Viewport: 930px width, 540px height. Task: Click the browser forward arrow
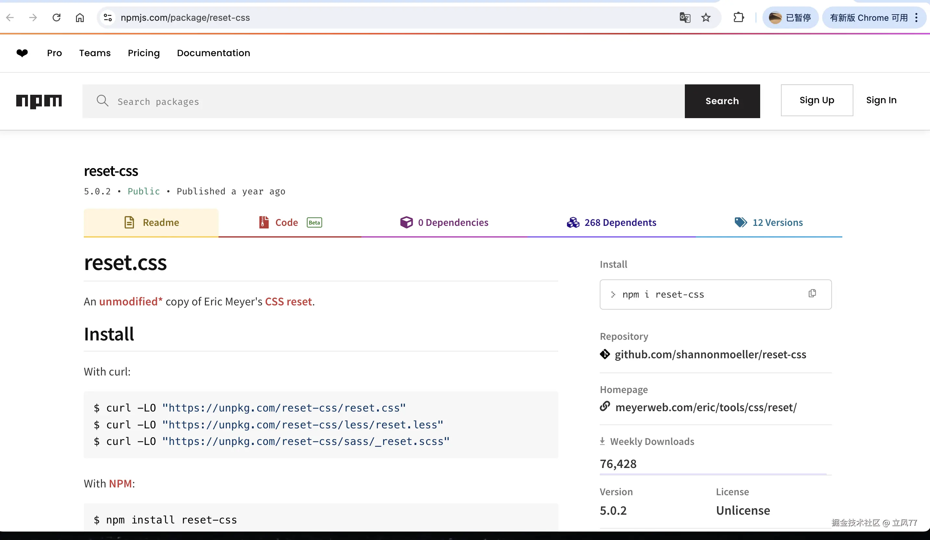[x=33, y=17]
